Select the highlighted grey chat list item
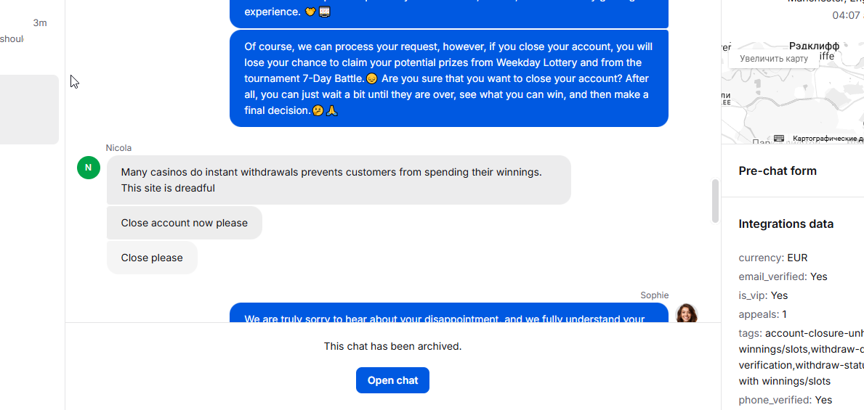Viewport: 864px width, 410px height. (x=28, y=110)
